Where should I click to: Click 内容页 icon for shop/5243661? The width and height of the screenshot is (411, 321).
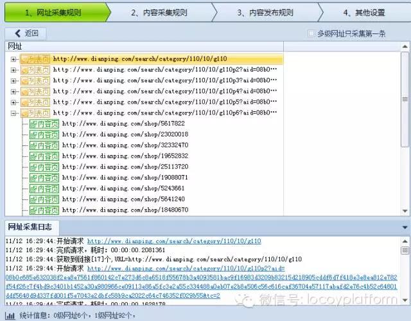click(x=44, y=188)
